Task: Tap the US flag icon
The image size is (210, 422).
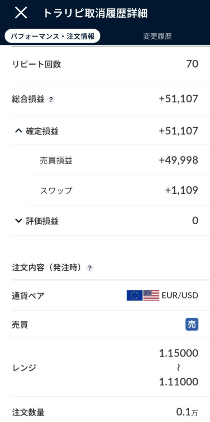Action: tap(151, 295)
